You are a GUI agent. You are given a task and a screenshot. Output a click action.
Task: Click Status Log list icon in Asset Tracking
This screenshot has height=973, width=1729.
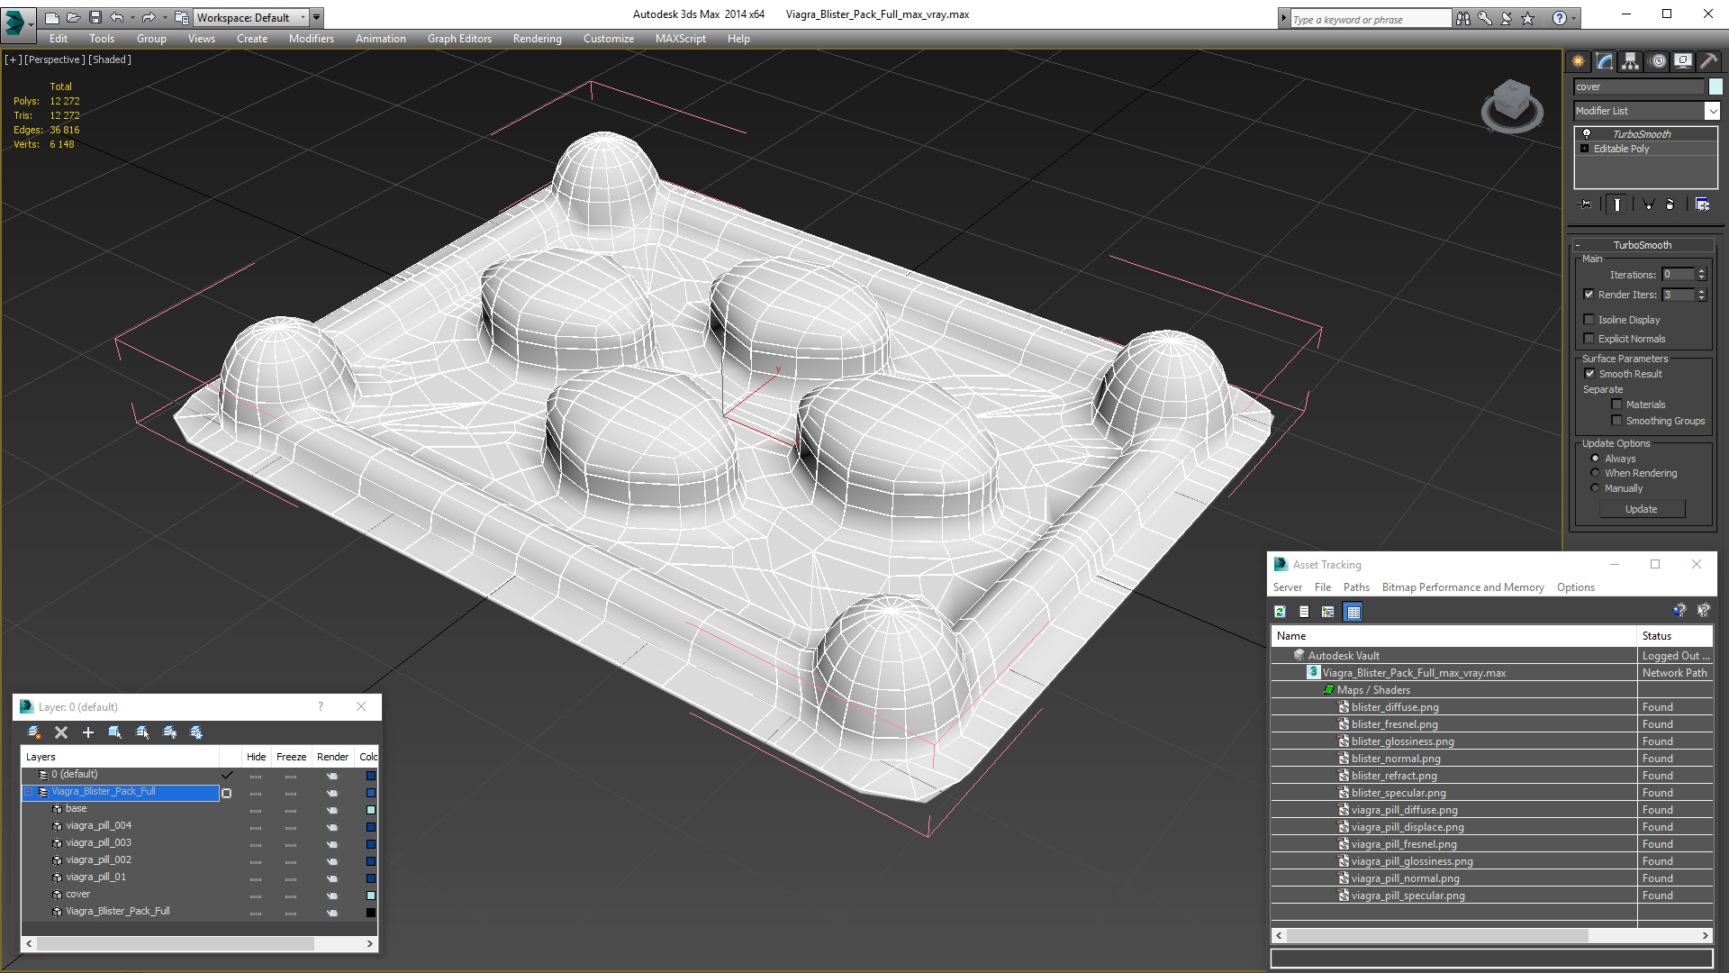click(1304, 612)
